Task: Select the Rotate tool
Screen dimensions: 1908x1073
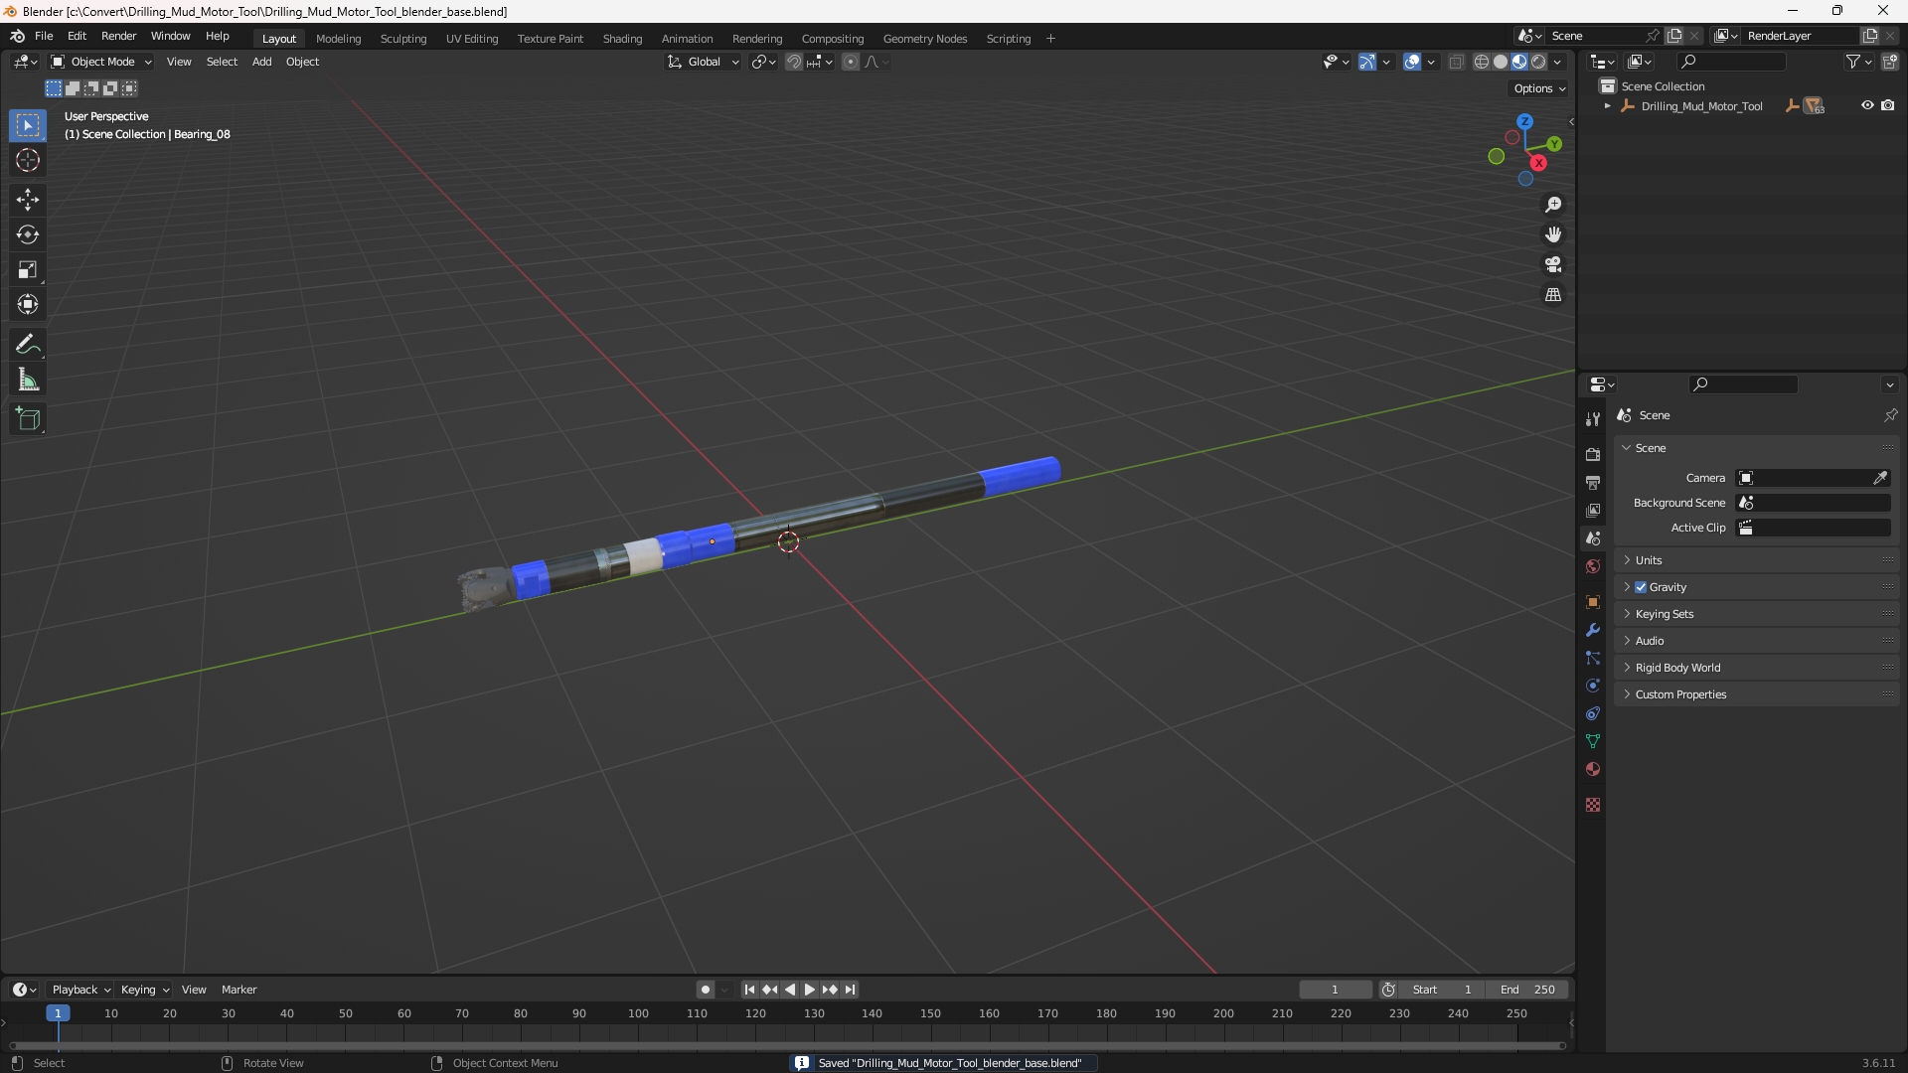Action: click(x=28, y=235)
